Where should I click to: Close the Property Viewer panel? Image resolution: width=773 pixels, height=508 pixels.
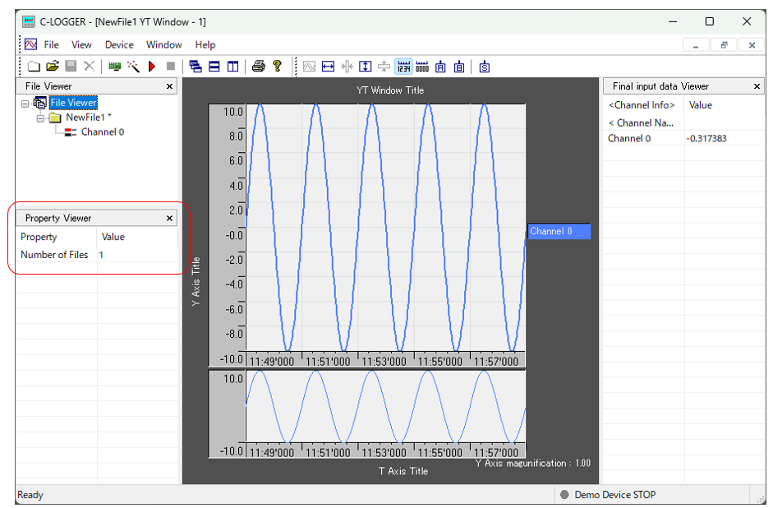point(170,219)
